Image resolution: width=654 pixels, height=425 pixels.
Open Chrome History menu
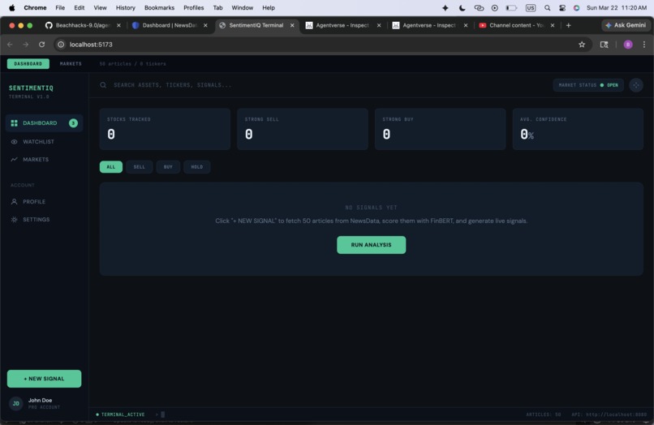tap(125, 8)
